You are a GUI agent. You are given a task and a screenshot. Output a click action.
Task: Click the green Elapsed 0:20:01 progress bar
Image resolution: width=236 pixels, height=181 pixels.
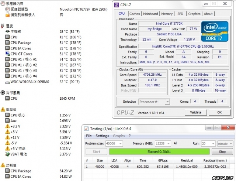coord(159,151)
